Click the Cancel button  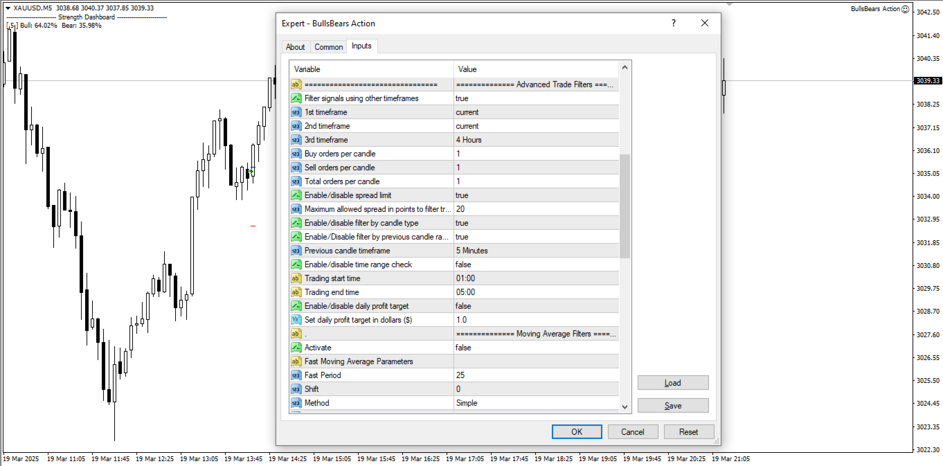click(633, 431)
